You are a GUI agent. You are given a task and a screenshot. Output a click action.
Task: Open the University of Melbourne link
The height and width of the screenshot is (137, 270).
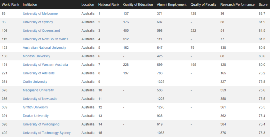[x=40, y=13]
